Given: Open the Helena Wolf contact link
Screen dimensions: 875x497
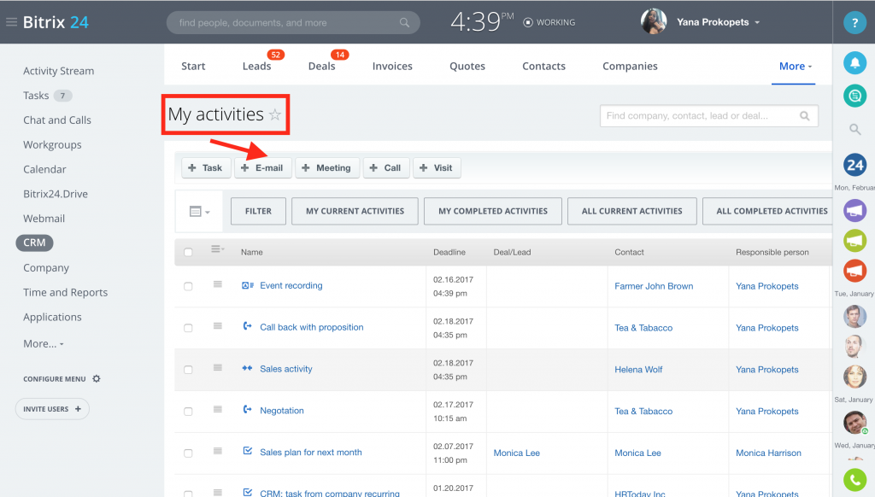Looking at the screenshot, I should click(x=638, y=370).
